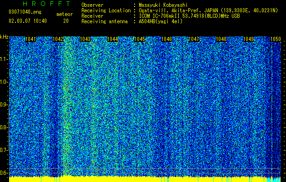
Task: Click time marker 1045
Action: coord(140,39)
